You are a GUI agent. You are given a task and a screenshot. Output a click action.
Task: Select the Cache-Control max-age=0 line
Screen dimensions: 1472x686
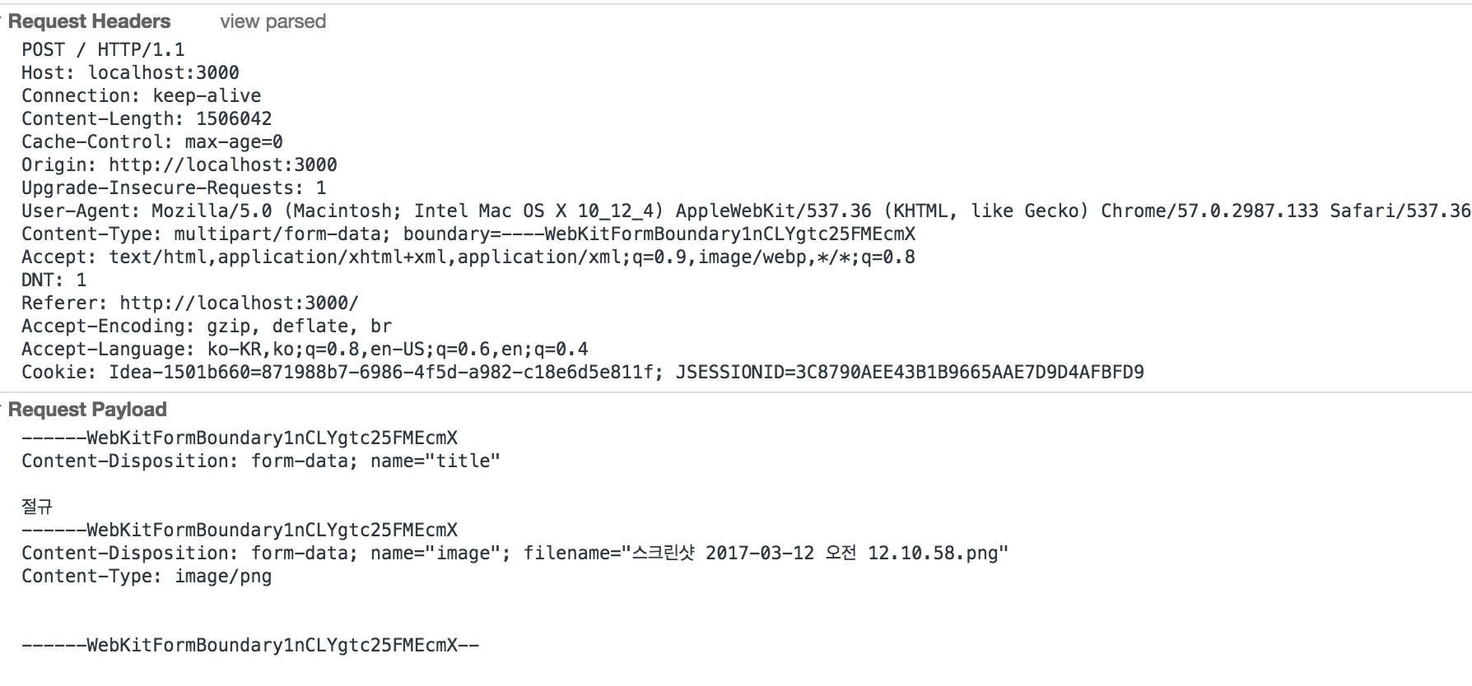point(152,141)
